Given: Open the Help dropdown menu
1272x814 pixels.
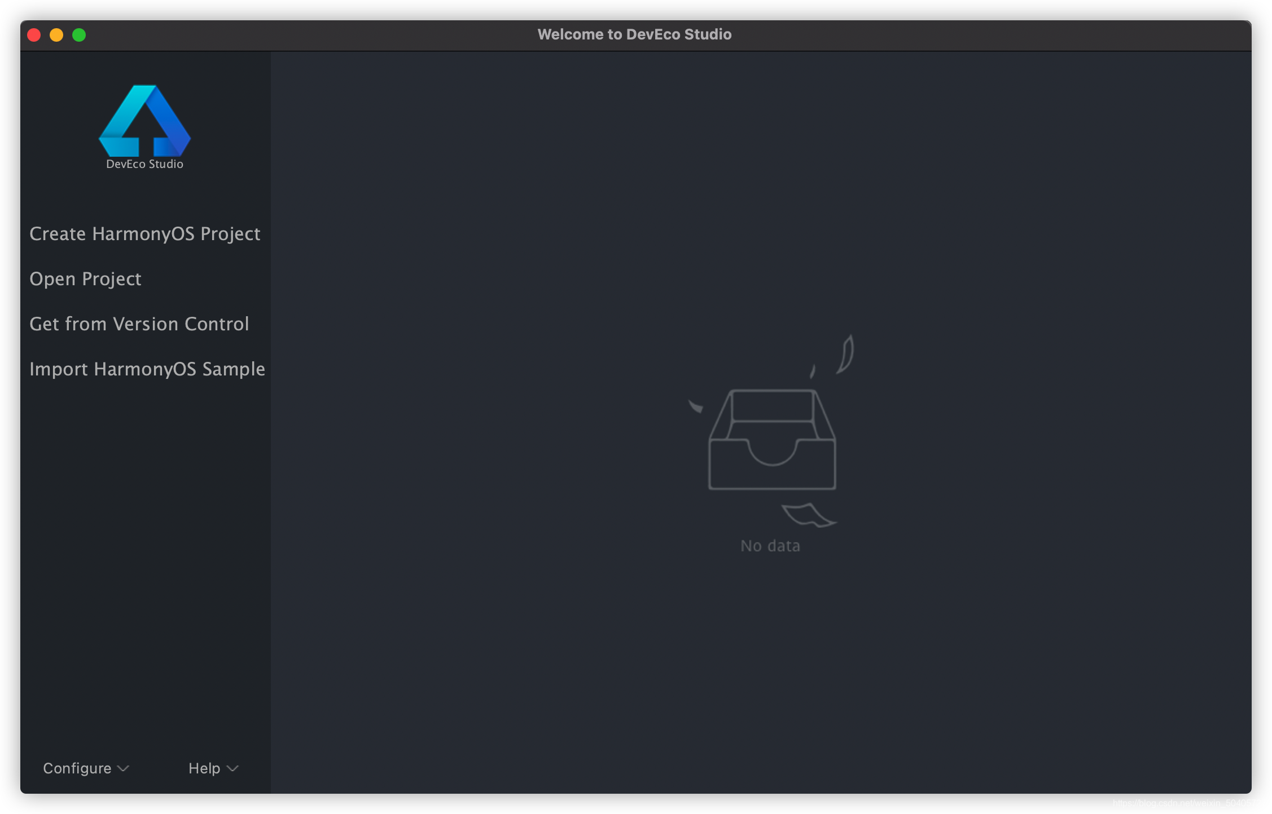Looking at the screenshot, I should click(214, 768).
